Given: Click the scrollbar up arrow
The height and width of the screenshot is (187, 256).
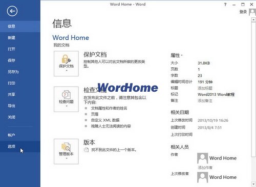Looking at the screenshot, I should (x=253, y=20).
